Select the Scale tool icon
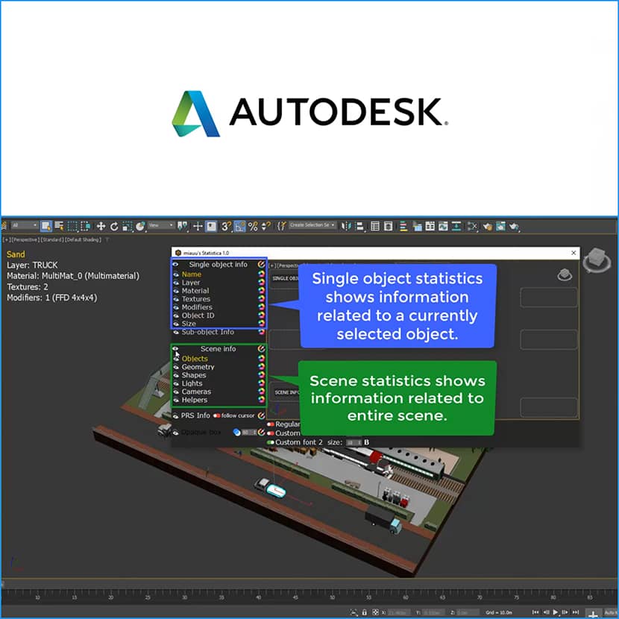 click(127, 226)
